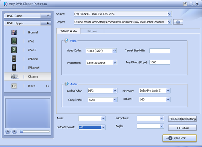The height and width of the screenshot is (147, 202).
Task: Click the Target Size(MB) input field
Action: pos(160,51)
